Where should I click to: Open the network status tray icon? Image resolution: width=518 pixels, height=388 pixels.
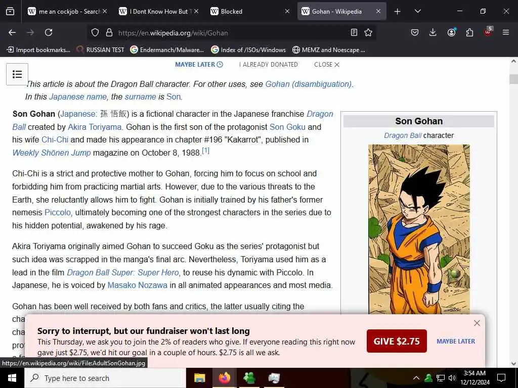pyautogui.click(x=441, y=378)
